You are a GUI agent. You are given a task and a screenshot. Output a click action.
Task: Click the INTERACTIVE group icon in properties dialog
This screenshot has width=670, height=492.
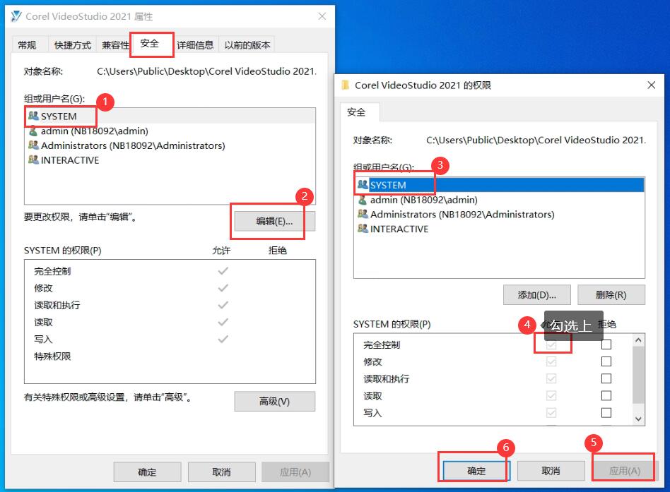point(33,160)
